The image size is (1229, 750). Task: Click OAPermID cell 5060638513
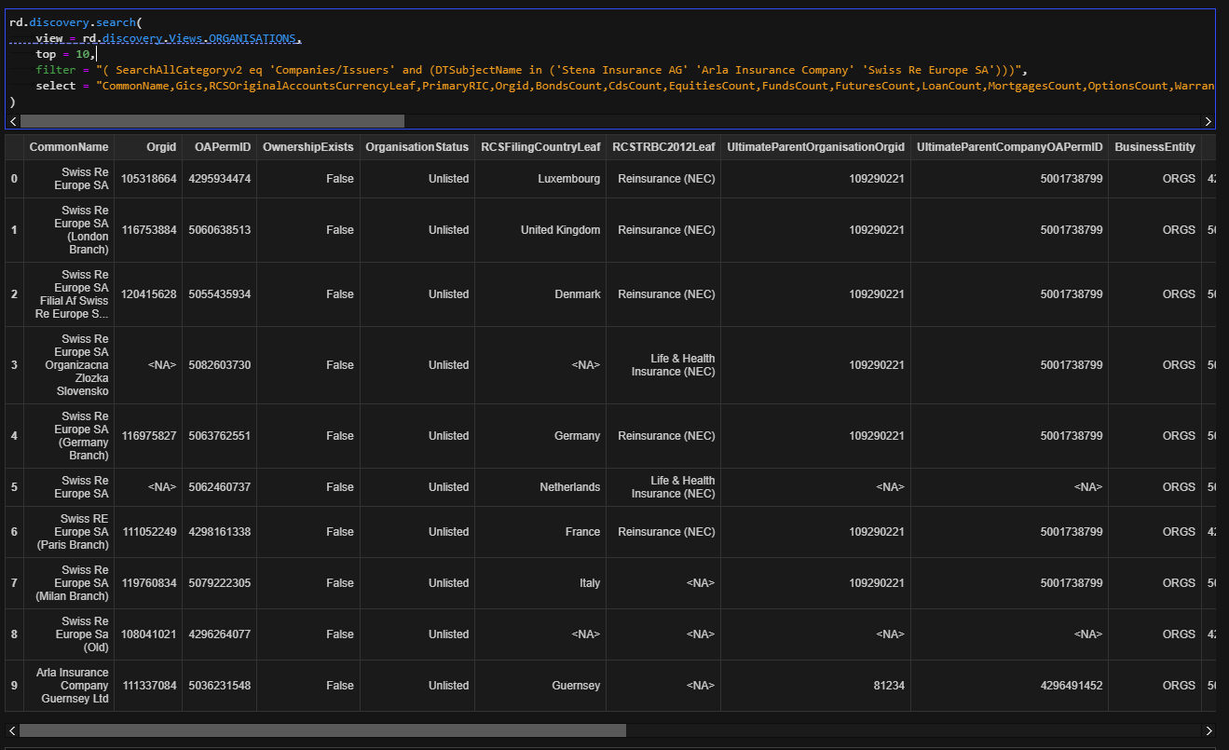click(x=220, y=230)
